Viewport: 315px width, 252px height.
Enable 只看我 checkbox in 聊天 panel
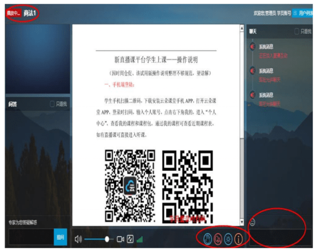(x=296, y=31)
